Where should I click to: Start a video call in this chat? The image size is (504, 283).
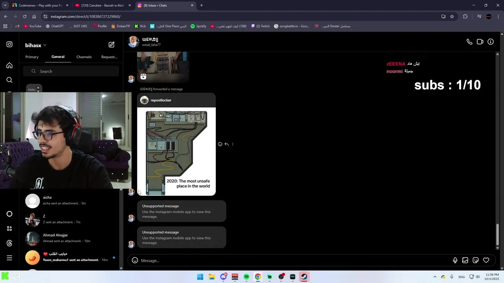pyautogui.click(x=480, y=42)
